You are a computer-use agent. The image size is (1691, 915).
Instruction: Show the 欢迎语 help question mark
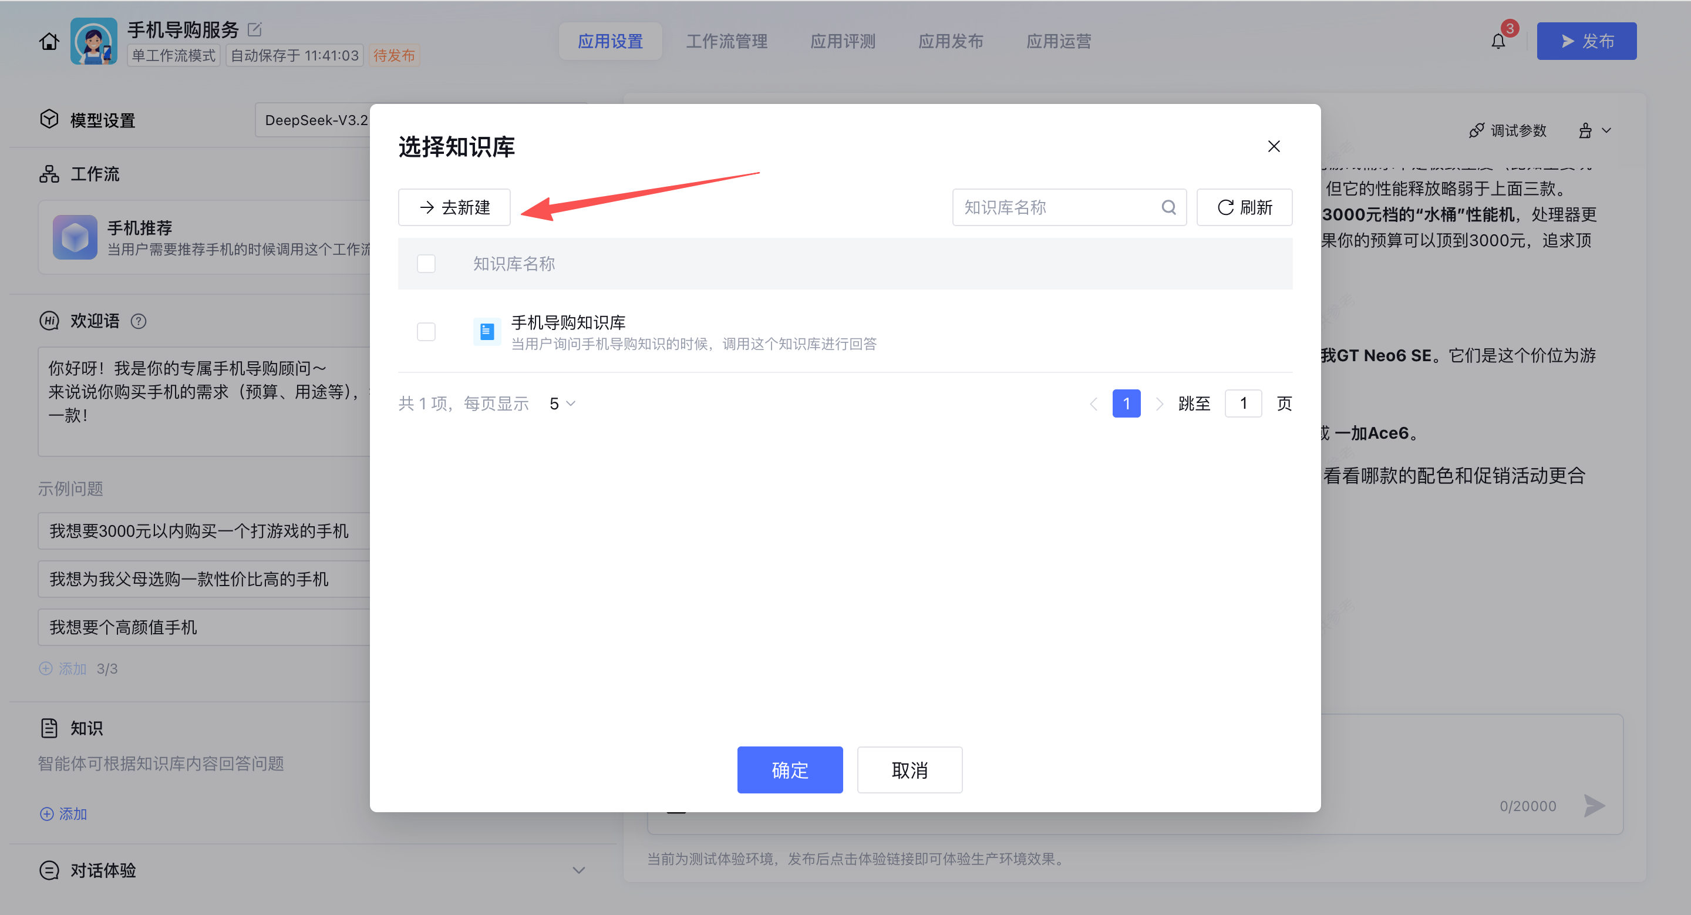click(x=139, y=322)
